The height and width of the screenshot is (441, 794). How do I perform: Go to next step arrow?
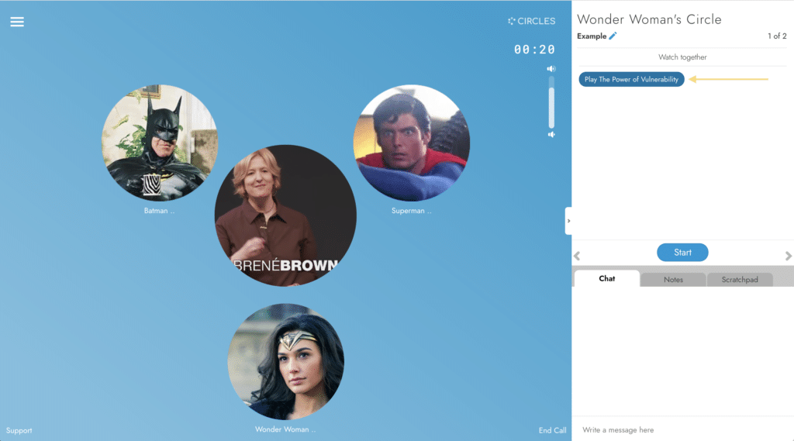pos(788,257)
